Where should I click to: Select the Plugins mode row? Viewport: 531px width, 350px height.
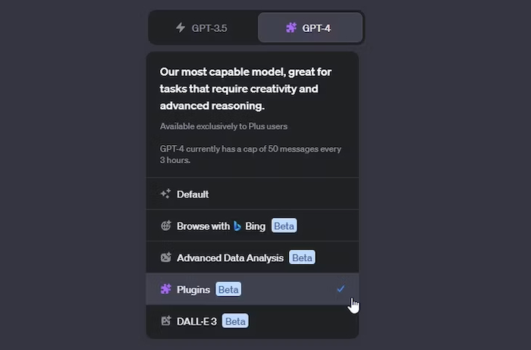(x=253, y=289)
